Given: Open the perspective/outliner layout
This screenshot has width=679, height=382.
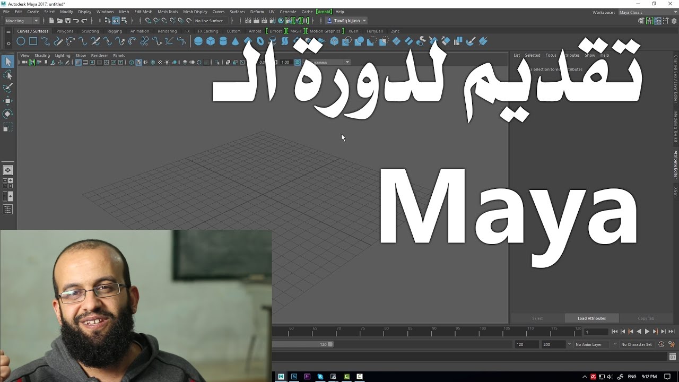Looking at the screenshot, I should (7, 210).
